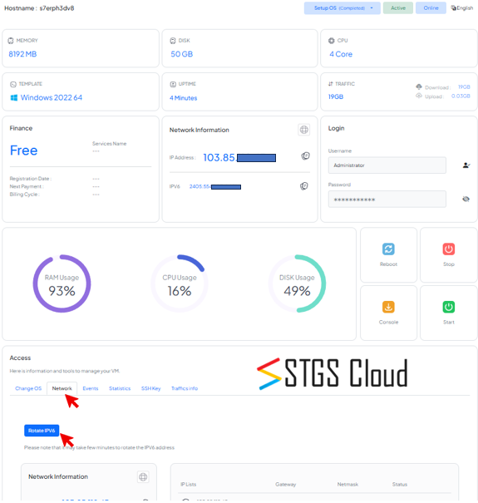Image resolution: width=478 pixels, height=503 pixels.
Task: Click the user icon beside Username field
Action: click(x=466, y=165)
